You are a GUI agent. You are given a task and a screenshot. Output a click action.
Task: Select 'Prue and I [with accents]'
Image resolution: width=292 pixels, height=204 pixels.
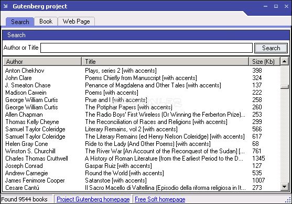(x=116, y=100)
